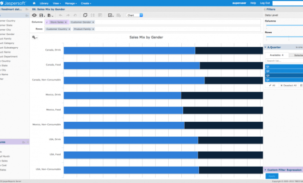303x183 pixels.
Task: Open the chart options gear dropdown
Action: click(x=35, y=38)
